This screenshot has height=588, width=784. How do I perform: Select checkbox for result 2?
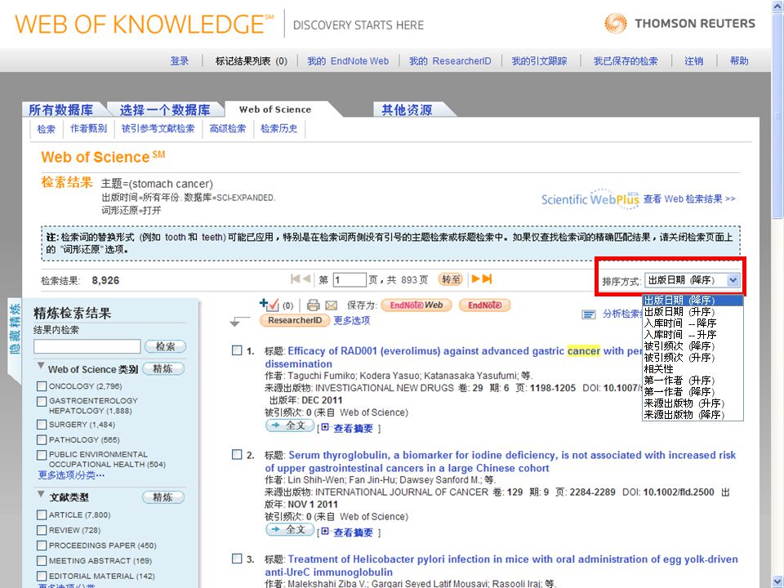click(x=237, y=455)
